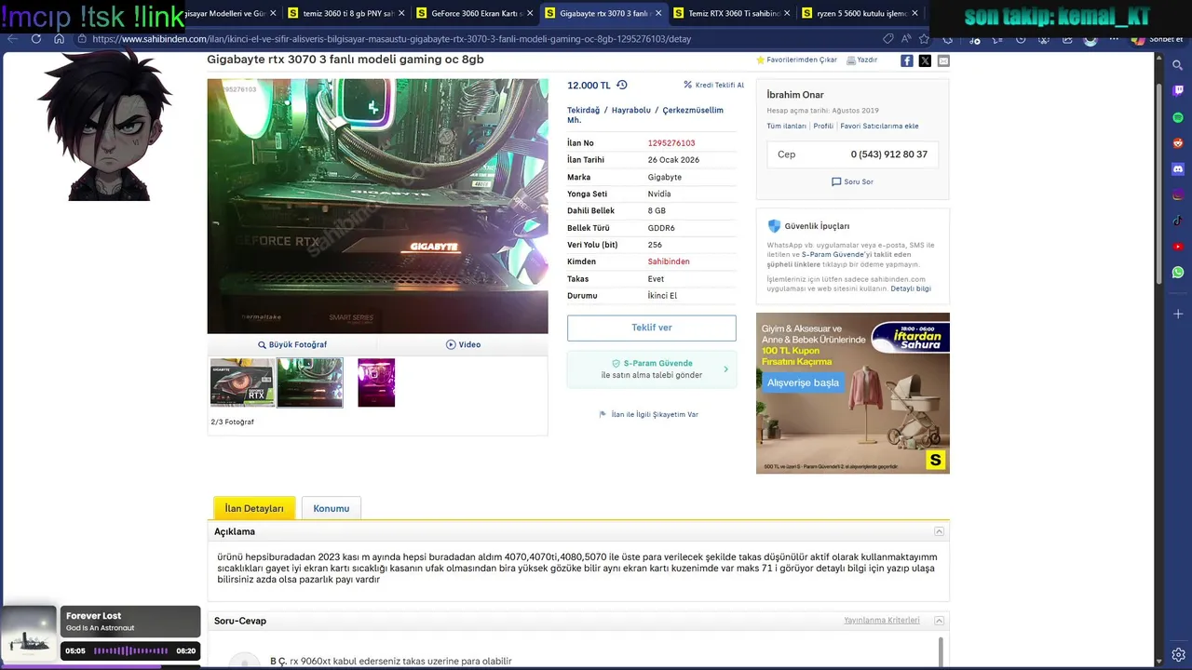Click Tekirdağ location link
This screenshot has height=670, width=1192.
pos(584,110)
